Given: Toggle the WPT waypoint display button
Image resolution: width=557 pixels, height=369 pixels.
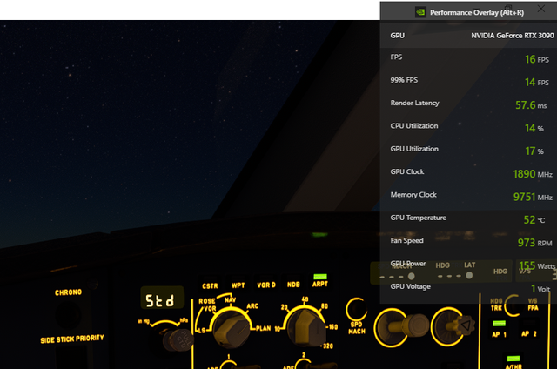Looking at the screenshot, I should click(238, 284).
